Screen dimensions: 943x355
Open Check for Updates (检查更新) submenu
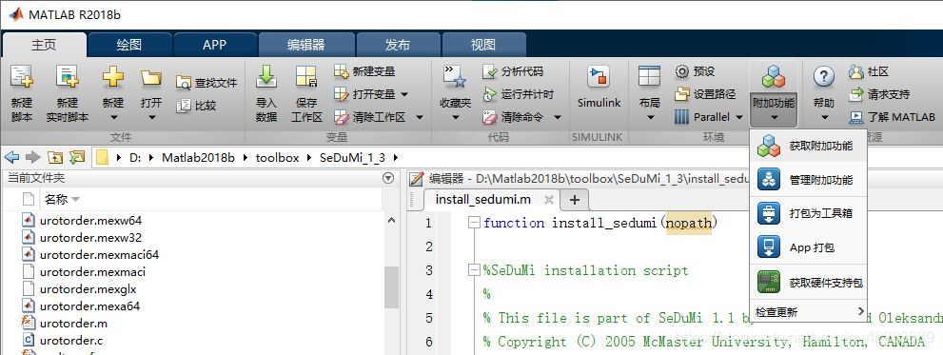[x=808, y=312]
